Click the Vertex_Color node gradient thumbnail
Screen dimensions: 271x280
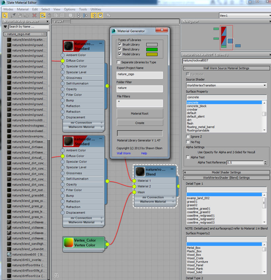click(x=68, y=242)
